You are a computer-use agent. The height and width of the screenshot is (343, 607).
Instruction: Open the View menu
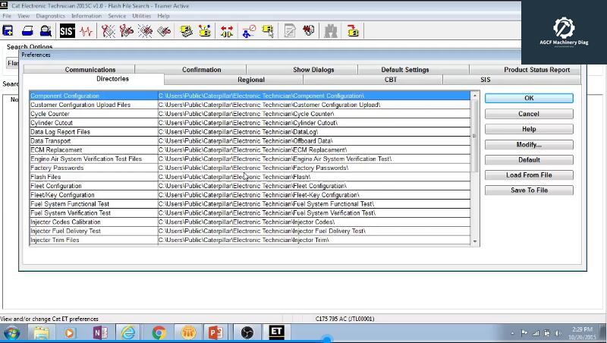point(24,16)
